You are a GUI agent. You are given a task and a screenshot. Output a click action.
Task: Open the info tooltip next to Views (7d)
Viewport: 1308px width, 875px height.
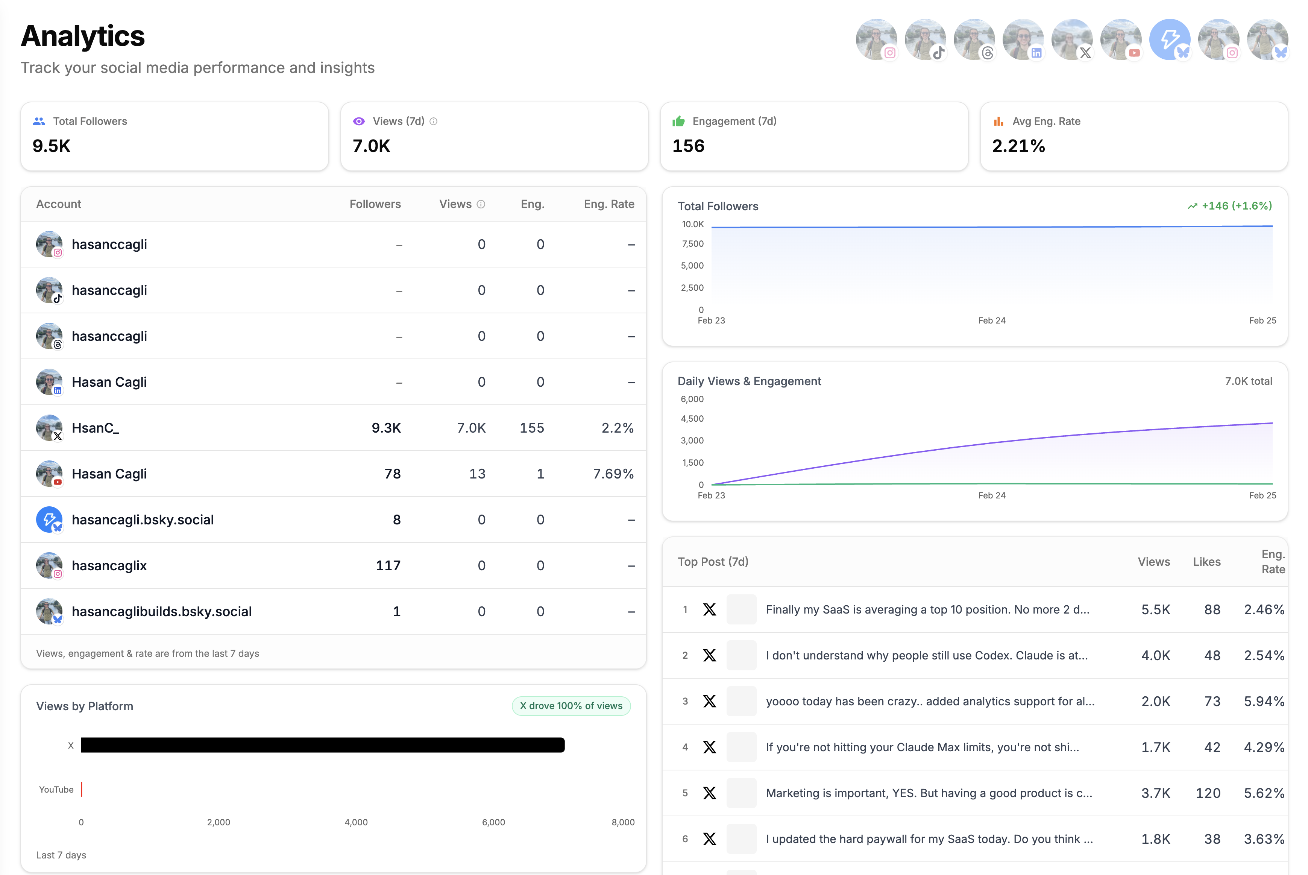[434, 121]
